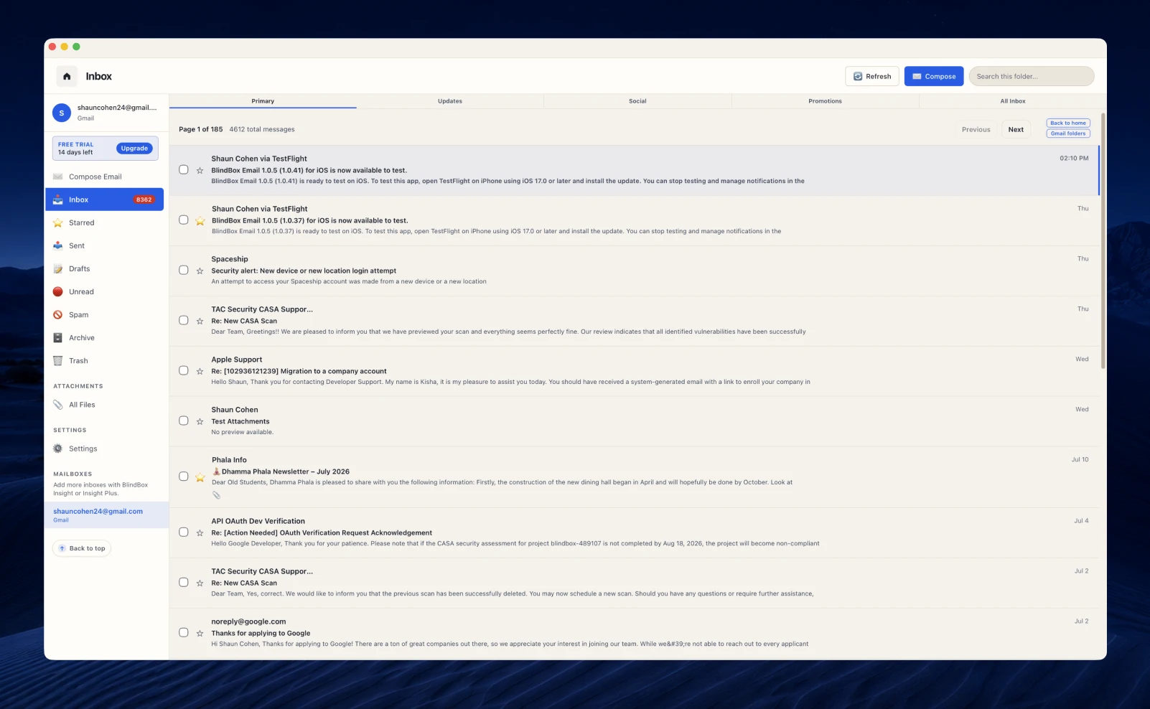Check the box for BlindBox 1.0.37 TestFlight email
The height and width of the screenshot is (709, 1150).
pos(184,220)
